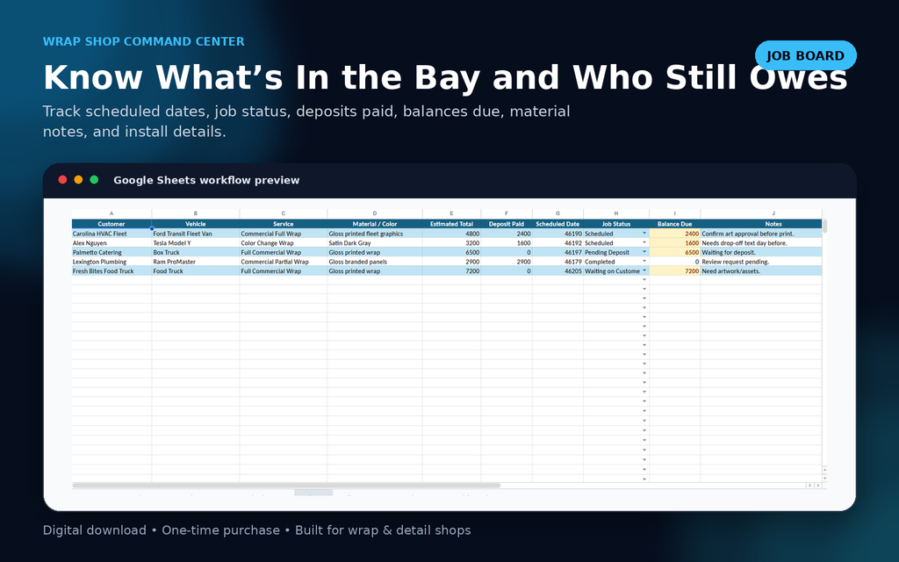Screen dimensions: 899x562
Task: Select column A header
Action: click(111, 213)
